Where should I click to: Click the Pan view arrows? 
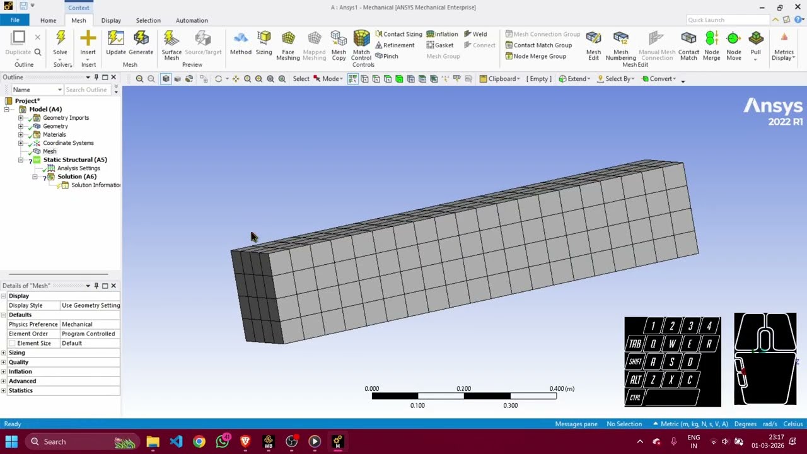coord(235,79)
